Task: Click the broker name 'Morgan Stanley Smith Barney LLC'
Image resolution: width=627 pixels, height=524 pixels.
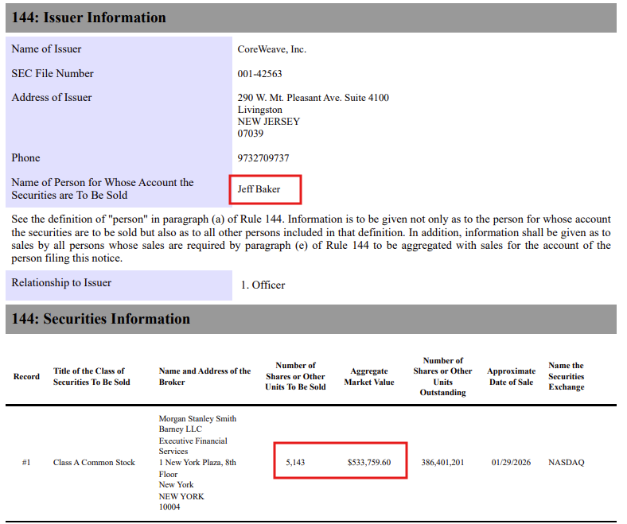Action: click(x=197, y=424)
